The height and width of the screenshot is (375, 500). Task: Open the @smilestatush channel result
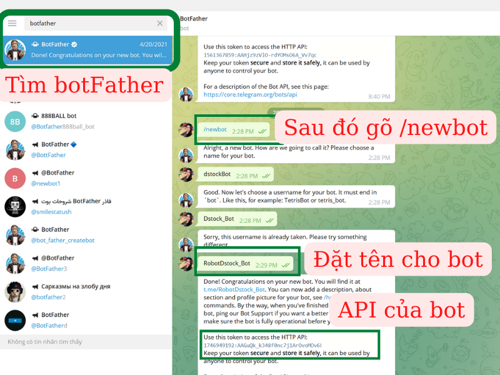[86, 206]
